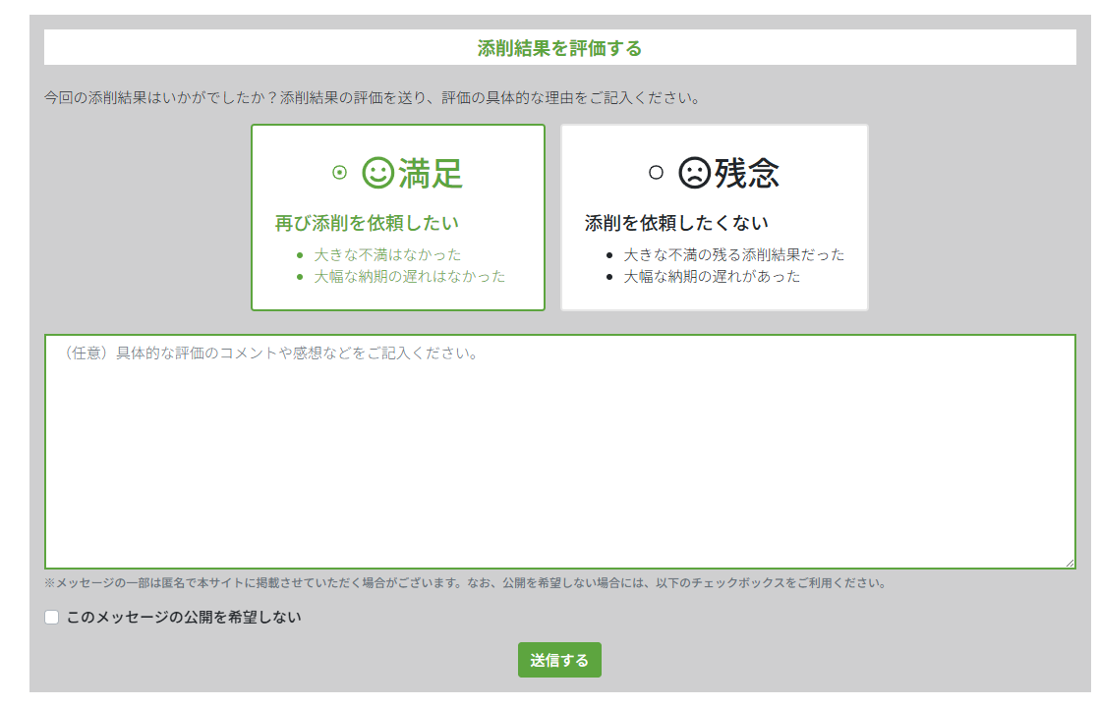Click the 大きな不満の残る添削結果だった bullet item

coord(733,254)
